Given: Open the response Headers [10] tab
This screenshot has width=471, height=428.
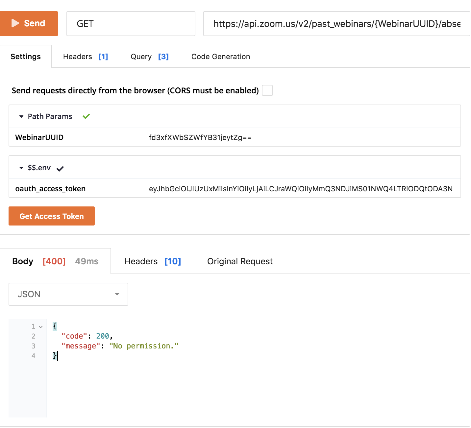Looking at the screenshot, I should [x=153, y=261].
